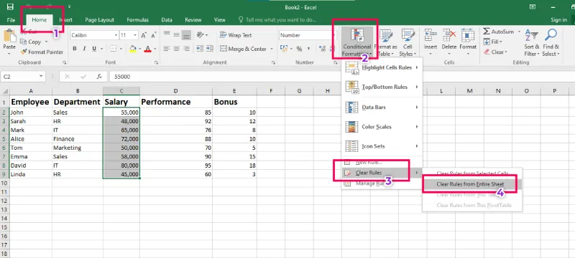The height and width of the screenshot is (258, 575).
Task: Toggle align text left
Action: 167,49
